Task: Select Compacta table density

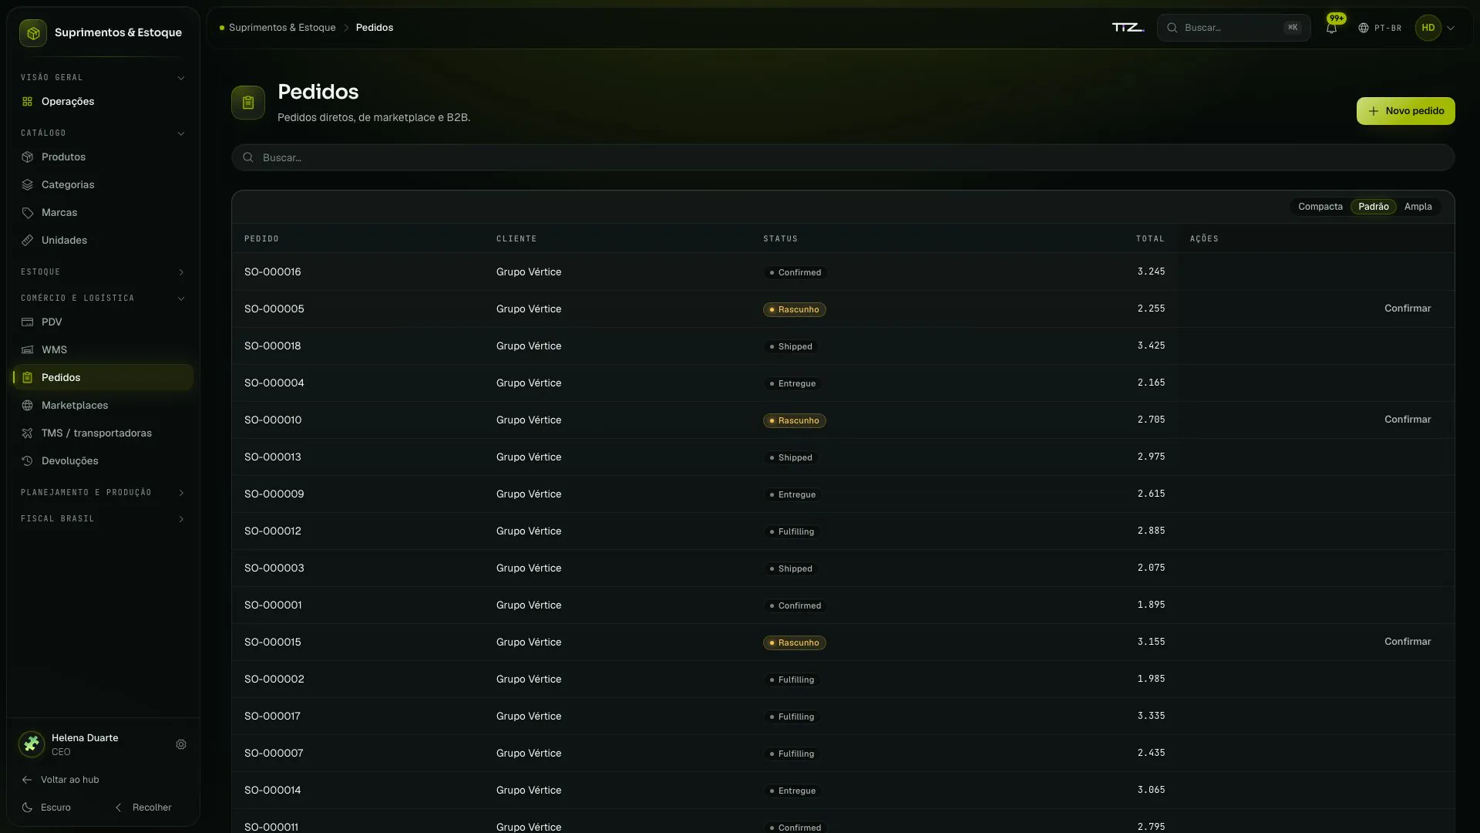Action: tap(1320, 207)
